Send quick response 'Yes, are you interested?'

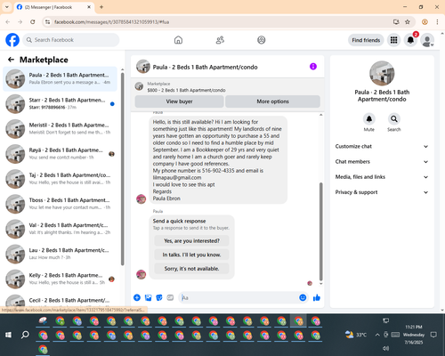[x=191, y=241]
